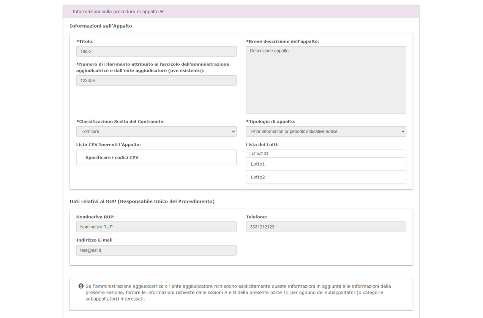
Task: Collapse the Informazioni sulla procedura di appalto header
Action: pos(115,12)
